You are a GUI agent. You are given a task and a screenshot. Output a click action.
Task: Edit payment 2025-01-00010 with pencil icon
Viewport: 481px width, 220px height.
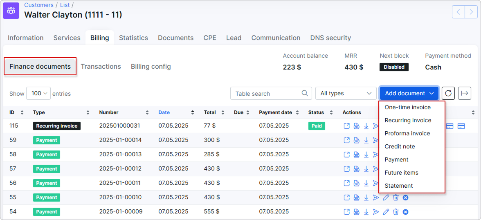386,197
